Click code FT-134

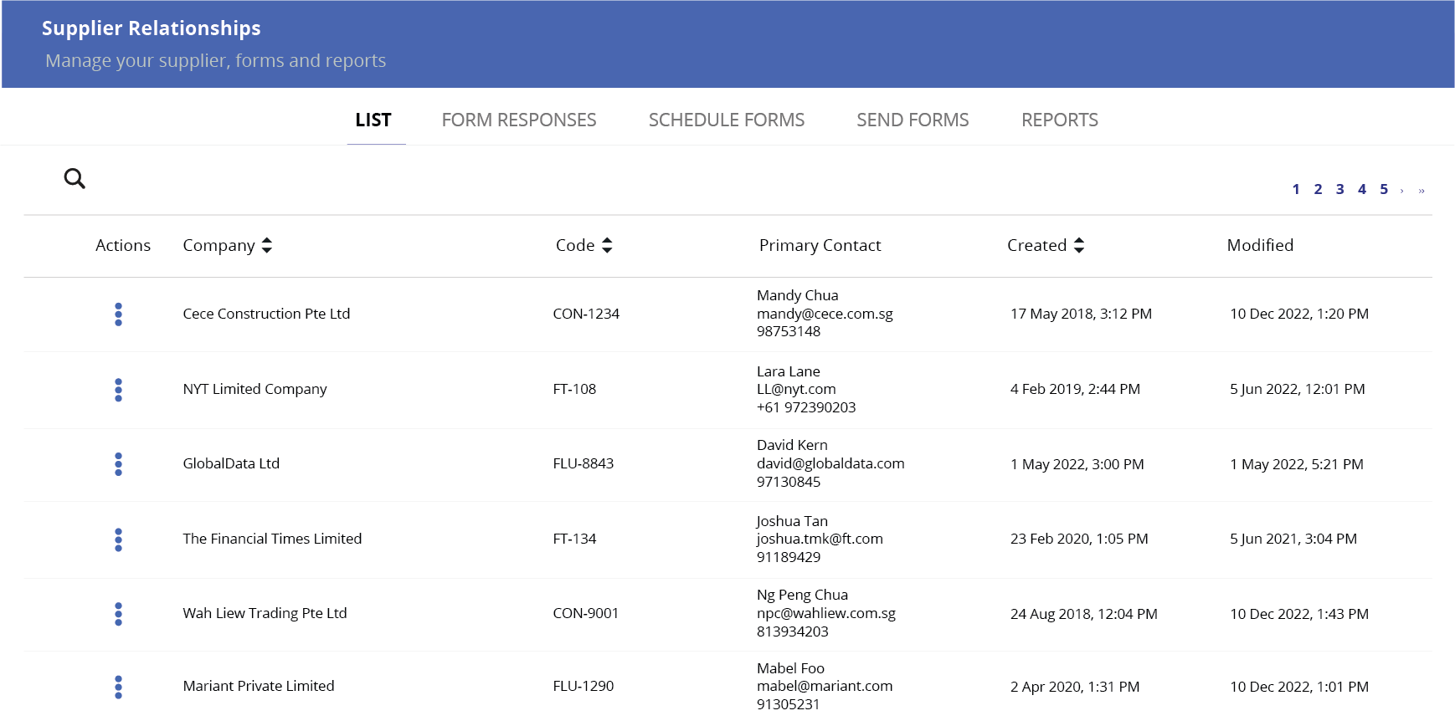(574, 539)
